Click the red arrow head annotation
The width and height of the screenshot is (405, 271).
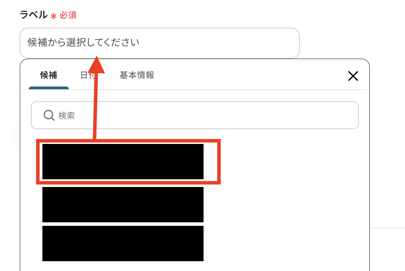pos(96,65)
